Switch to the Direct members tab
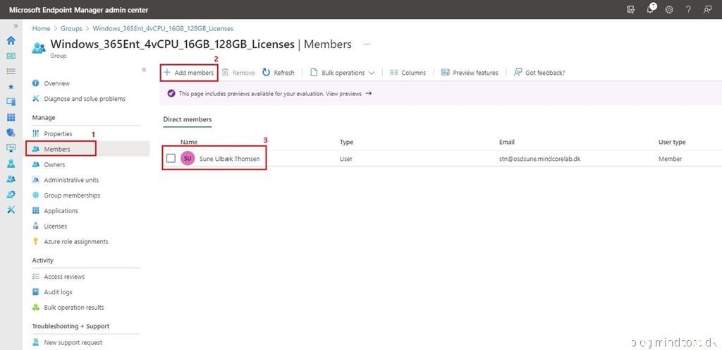This screenshot has height=350, width=722. (188, 119)
